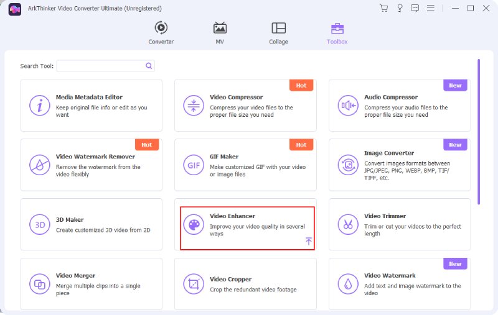This screenshot has width=498, height=315.
Task: Click the Video Trimmer scissors icon
Action: point(348,225)
